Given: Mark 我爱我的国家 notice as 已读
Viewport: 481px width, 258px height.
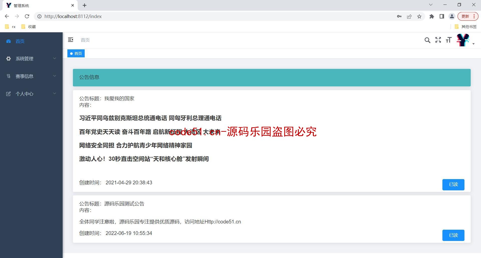Looking at the screenshot, I should [453, 185].
